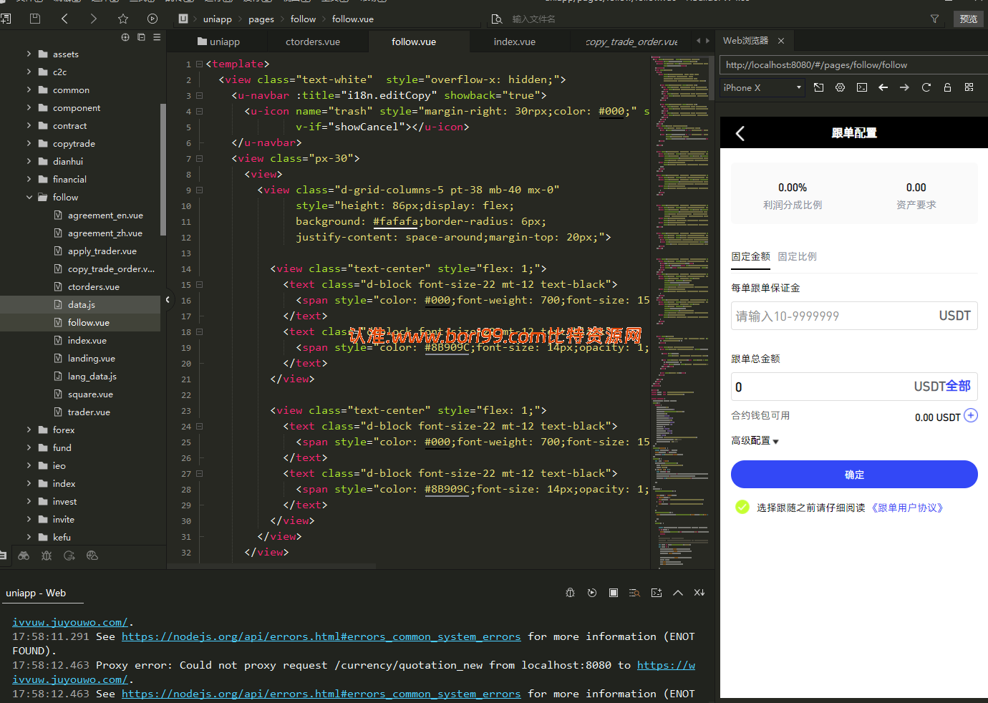
Task: Click the code minimap beside the editor
Action: coord(681,311)
